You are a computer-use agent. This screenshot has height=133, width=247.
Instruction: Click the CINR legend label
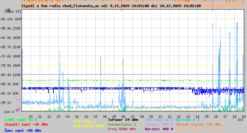[x=20, y=120]
